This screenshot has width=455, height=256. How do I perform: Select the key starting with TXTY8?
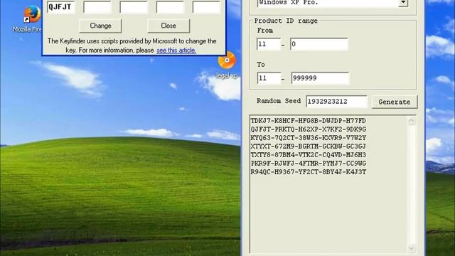pyautogui.click(x=308, y=155)
